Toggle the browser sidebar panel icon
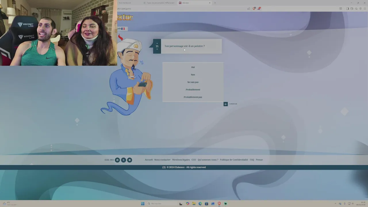 (x=347, y=9)
